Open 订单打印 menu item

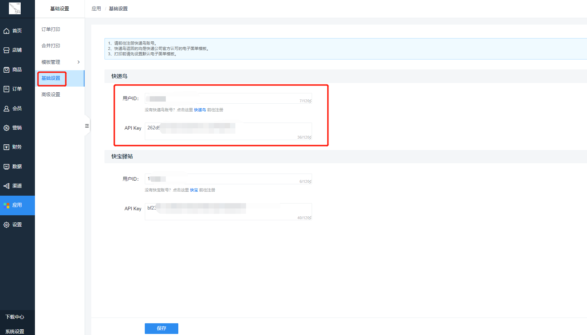tap(51, 30)
